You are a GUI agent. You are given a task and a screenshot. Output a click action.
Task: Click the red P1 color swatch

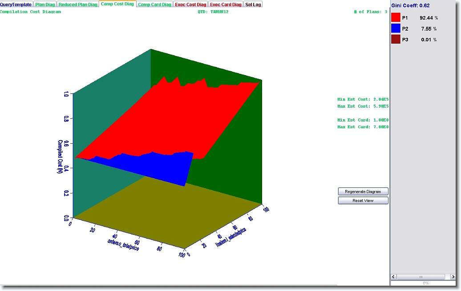[x=396, y=17]
